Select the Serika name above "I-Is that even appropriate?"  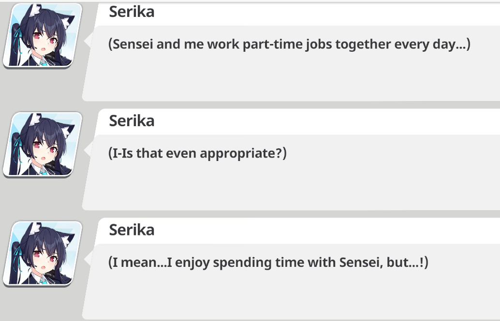coord(132,120)
